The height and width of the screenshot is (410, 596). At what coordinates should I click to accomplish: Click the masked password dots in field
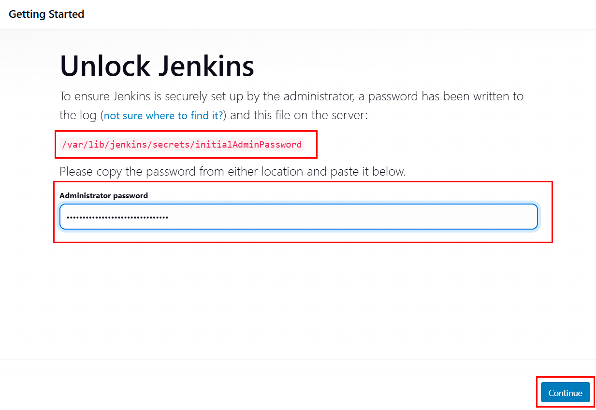point(117,217)
